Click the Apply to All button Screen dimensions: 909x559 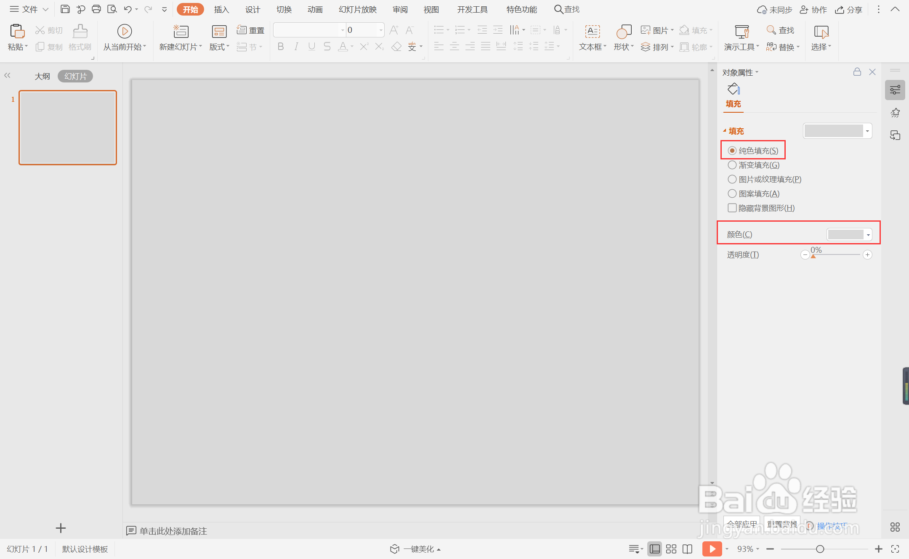[x=742, y=524]
